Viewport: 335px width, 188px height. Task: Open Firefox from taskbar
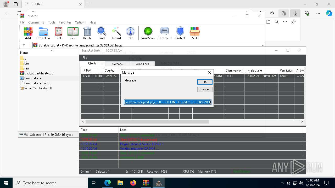point(133,183)
